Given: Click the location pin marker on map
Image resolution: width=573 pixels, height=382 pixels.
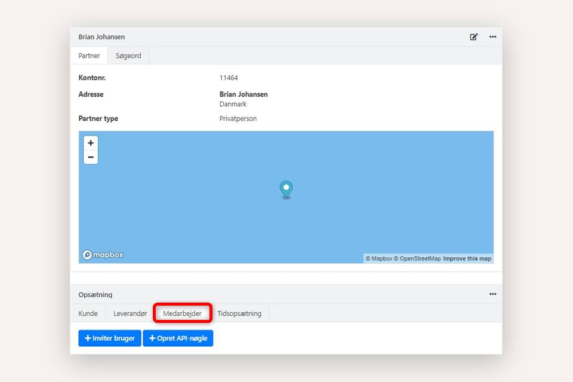Looking at the screenshot, I should click(x=286, y=189).
